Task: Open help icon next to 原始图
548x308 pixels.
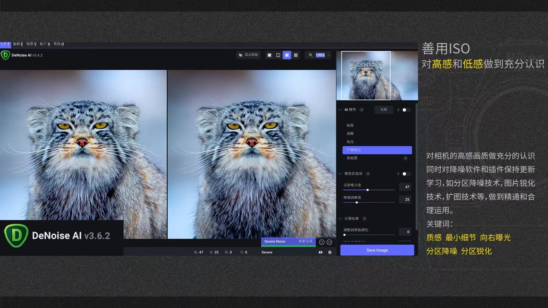Action: (405, 158)
